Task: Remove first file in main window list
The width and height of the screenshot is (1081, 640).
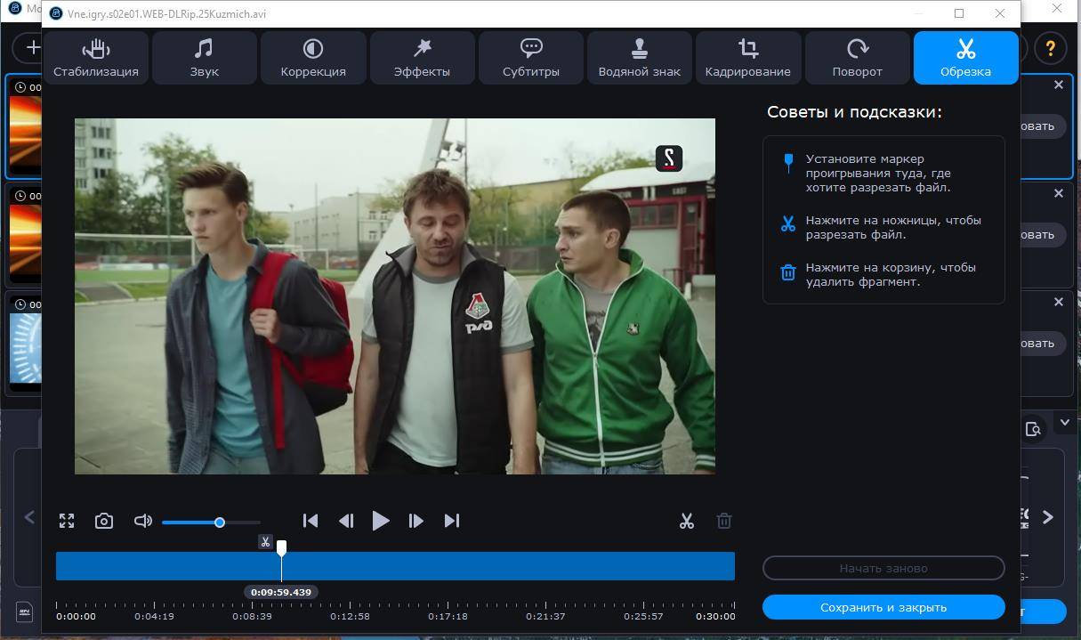Action: tap(1059, 85)
